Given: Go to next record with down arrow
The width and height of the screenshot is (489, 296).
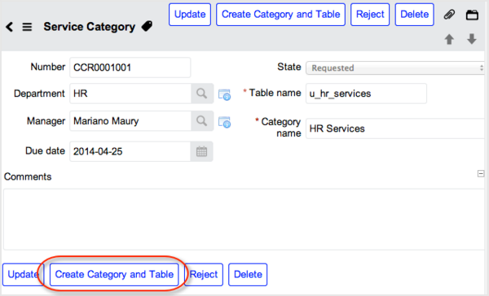Looking at the screenshot, I should pyautogui.click(x=472, y=39).
